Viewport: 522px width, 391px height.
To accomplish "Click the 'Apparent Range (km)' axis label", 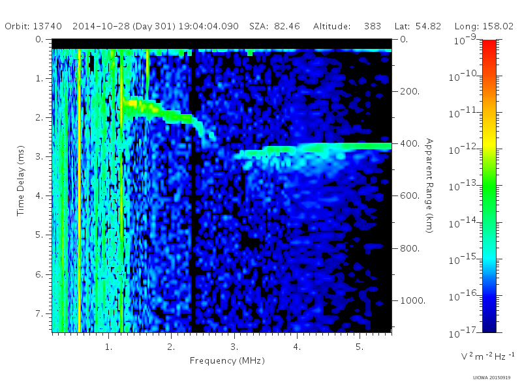I will click(429, 186).
